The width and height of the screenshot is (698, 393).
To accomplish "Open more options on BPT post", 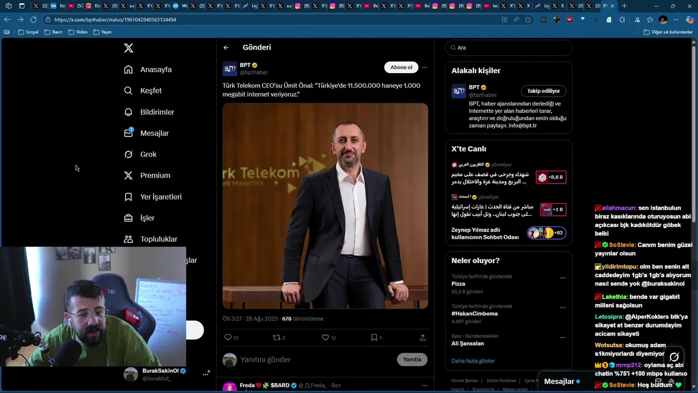I will coord(425,68).
